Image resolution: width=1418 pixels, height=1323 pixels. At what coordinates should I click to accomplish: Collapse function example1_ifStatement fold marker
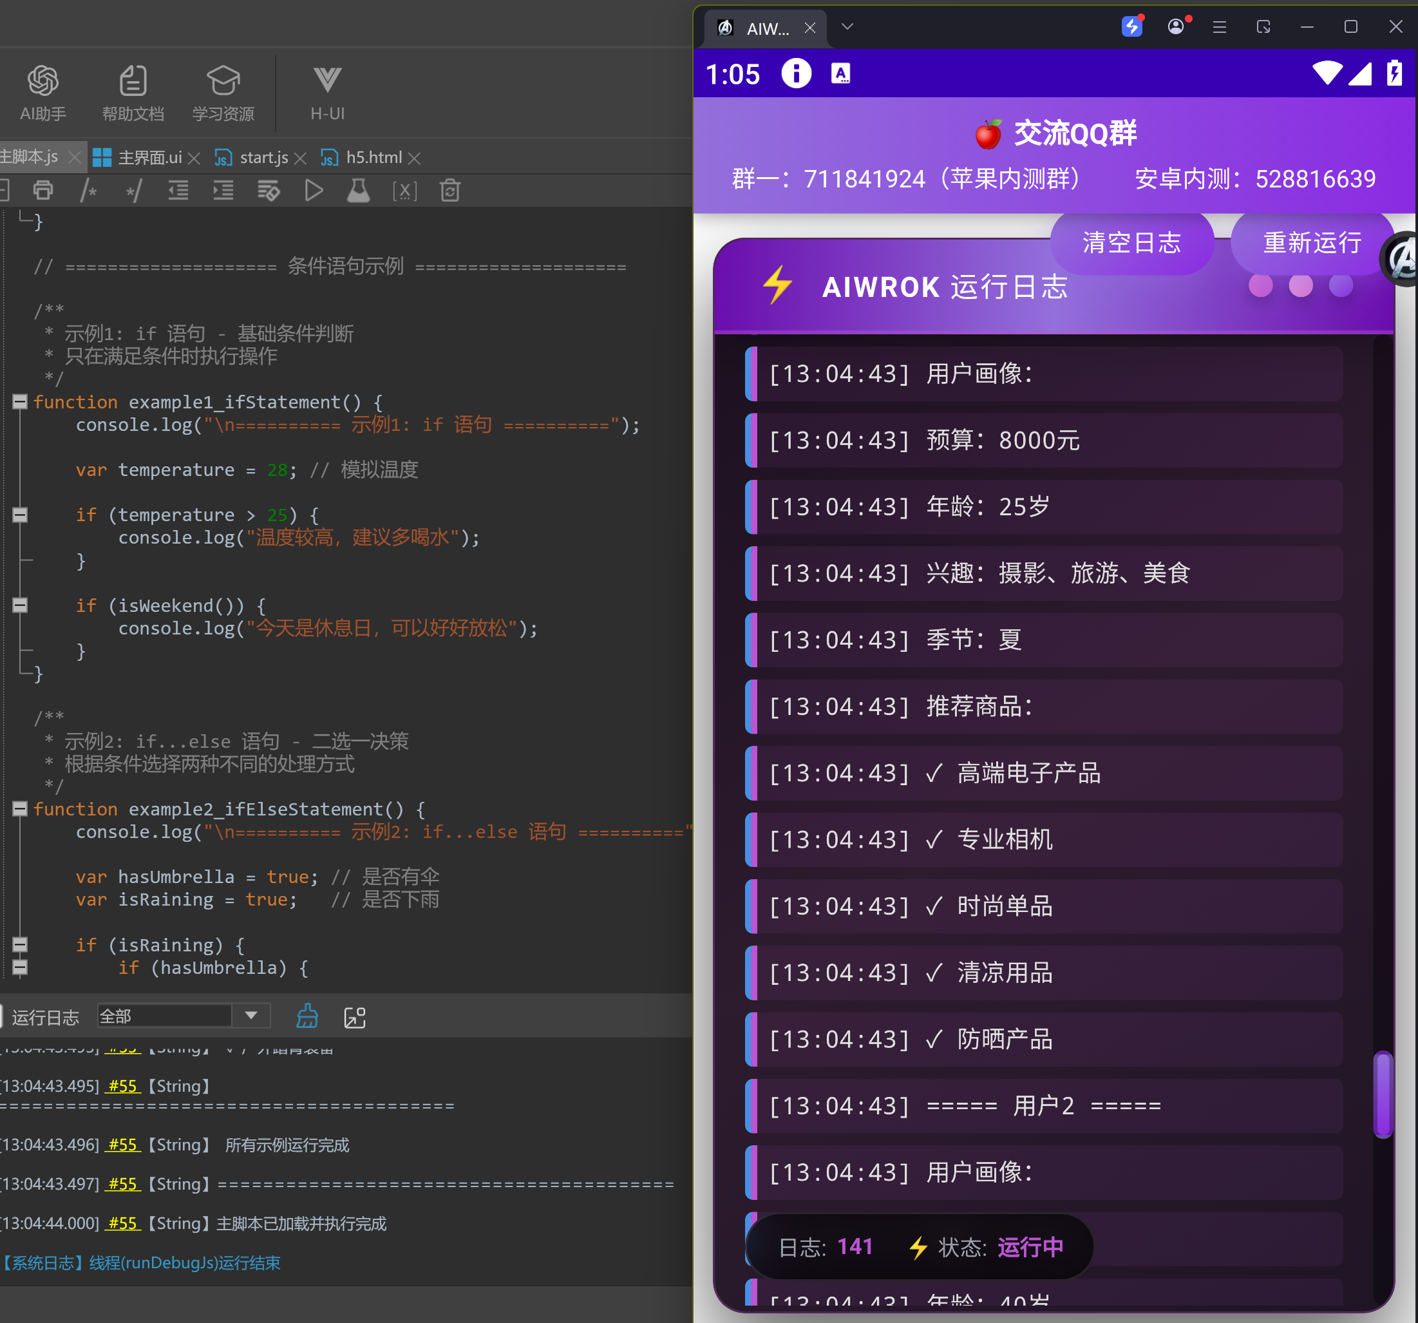(x=20, y=402)
